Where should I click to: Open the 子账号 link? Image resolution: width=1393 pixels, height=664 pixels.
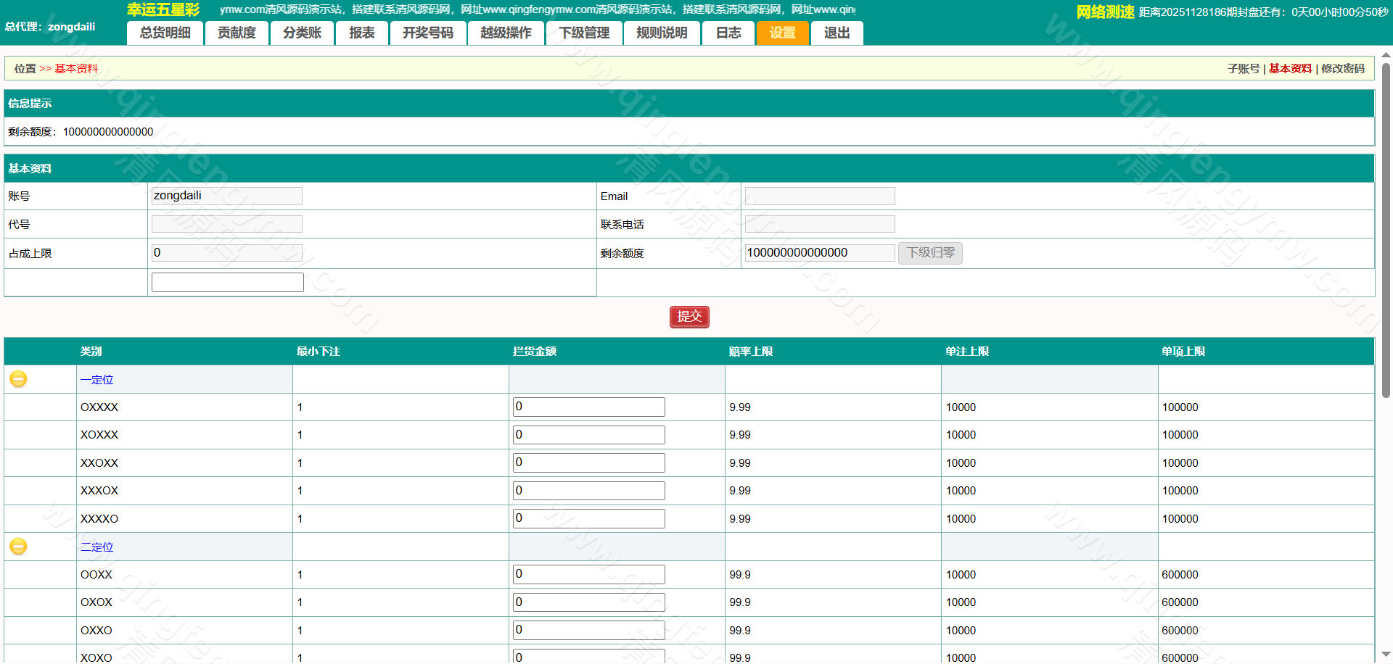tap(1243, 69)
